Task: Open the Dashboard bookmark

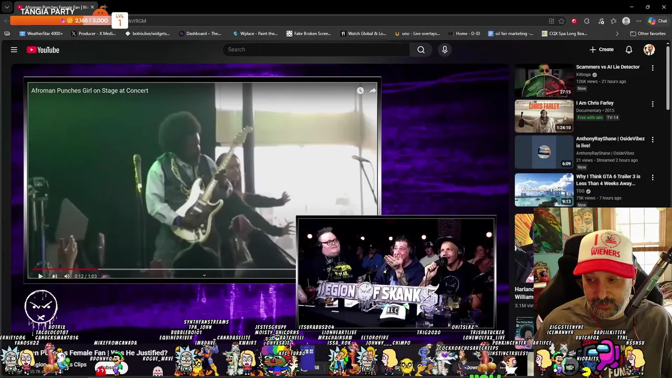Action: (200, 34)
